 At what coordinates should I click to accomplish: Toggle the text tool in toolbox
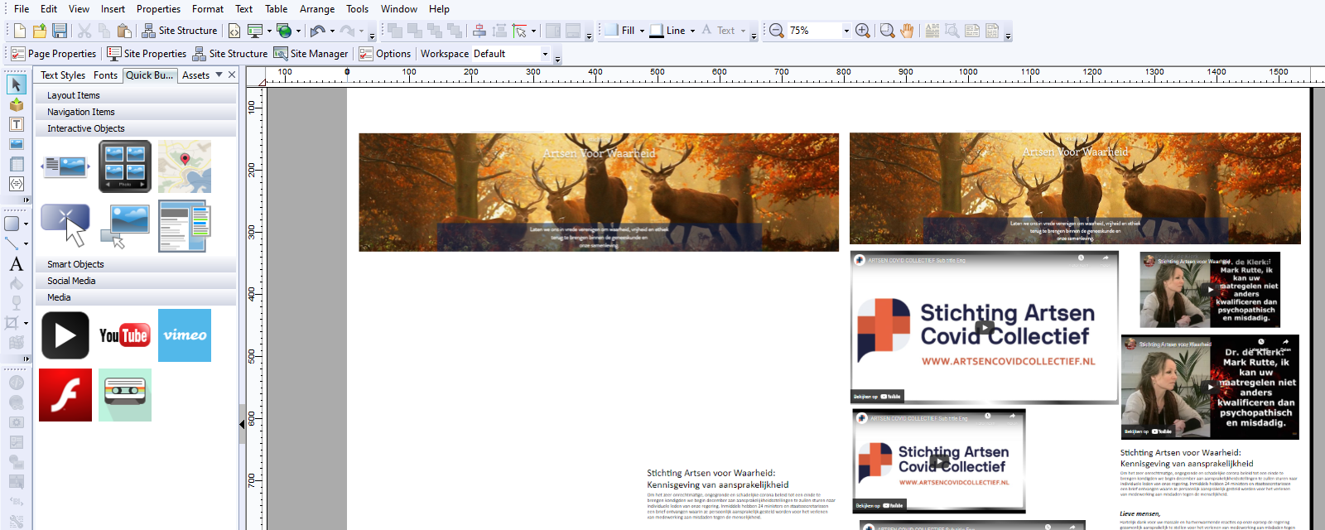[x=16, y=124]
